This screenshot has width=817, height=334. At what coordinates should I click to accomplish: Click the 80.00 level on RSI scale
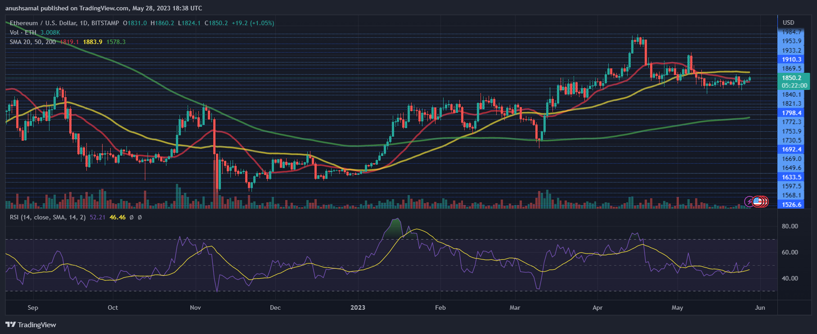(790, 226)
